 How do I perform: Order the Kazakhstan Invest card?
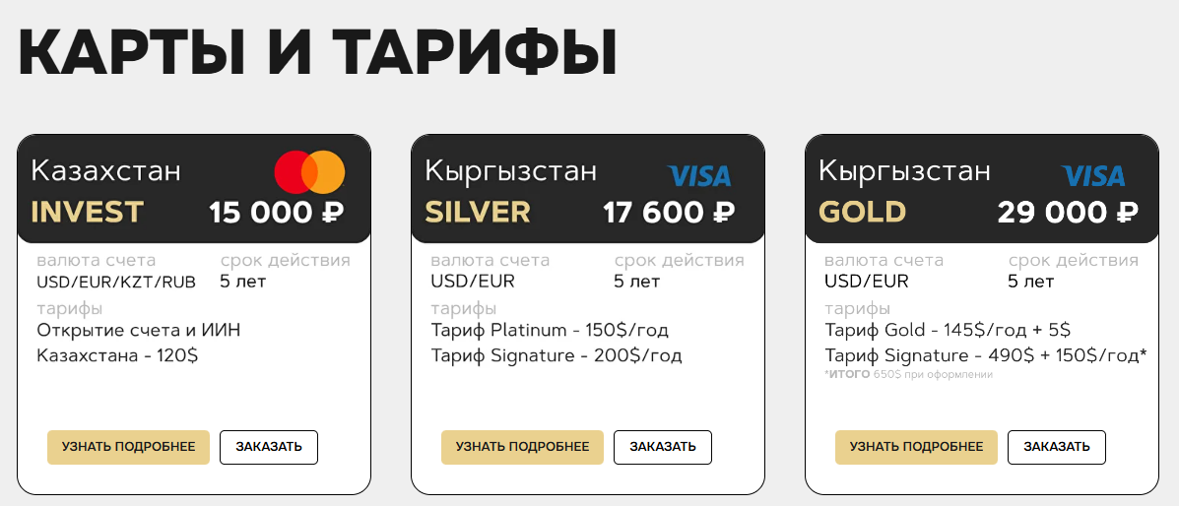[269, 447]
